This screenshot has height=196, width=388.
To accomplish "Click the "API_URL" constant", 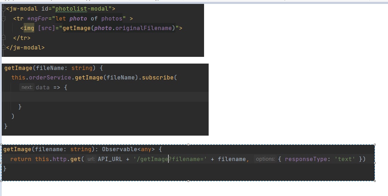I will tap(110, 159).
